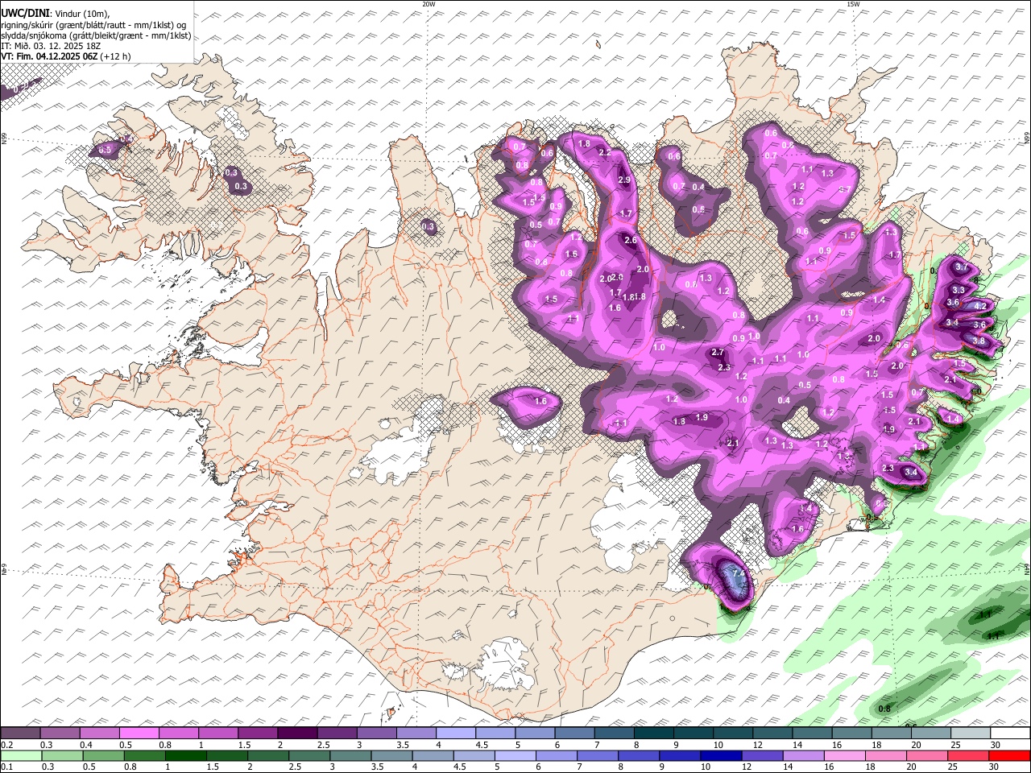Click the 7.4 value on the blue patch
The width and height of the screenshot is (1031, 773).
(738, 573)
